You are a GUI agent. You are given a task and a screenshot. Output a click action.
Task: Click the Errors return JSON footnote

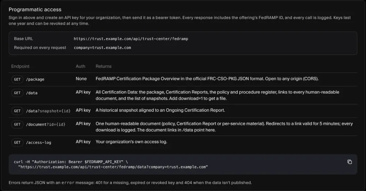tap(130, 182)
